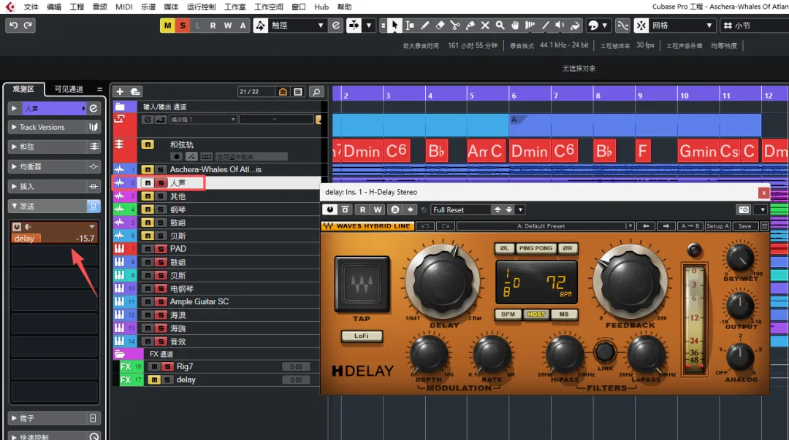The width and height of the screenshot is (789, 440).
Task: Select the Play speaker tool
Action: tap(560, 25)
